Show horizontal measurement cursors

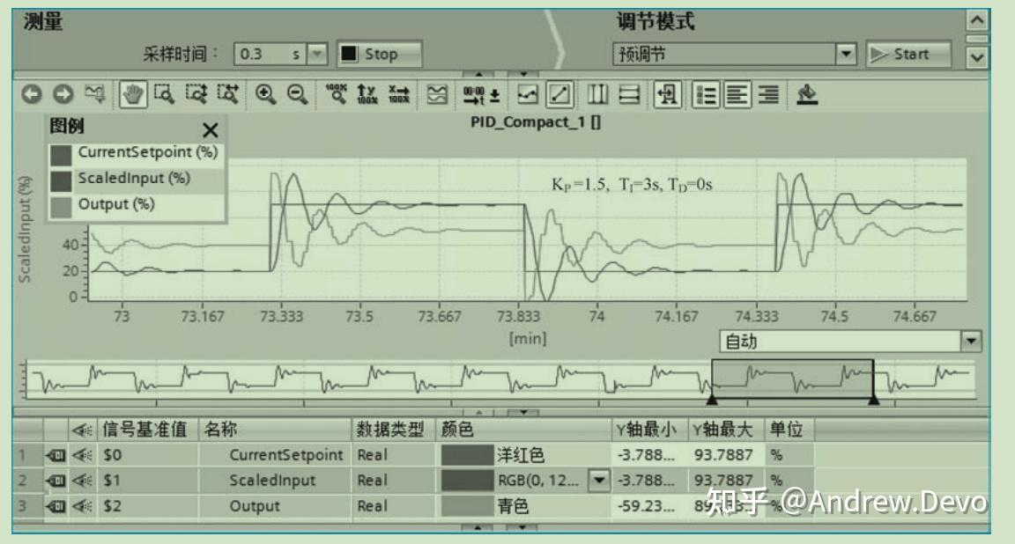pyautogui.click(x=629, y=94)
